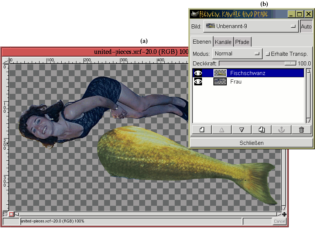Hide the Frau layer via eye icon
The width and height of the screenshot is (315, 228).
pos(198,82)
